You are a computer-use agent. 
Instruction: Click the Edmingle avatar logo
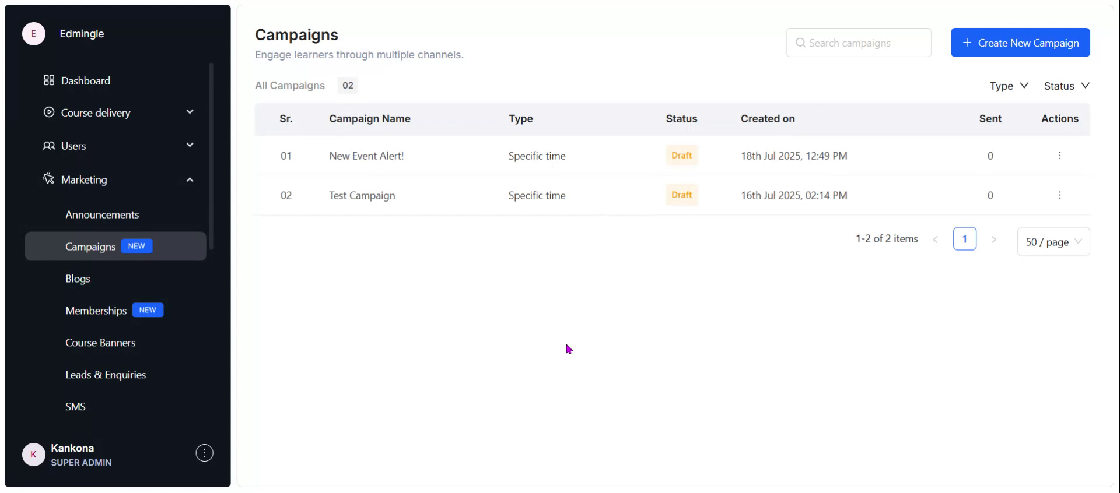[x=34, y=34]
